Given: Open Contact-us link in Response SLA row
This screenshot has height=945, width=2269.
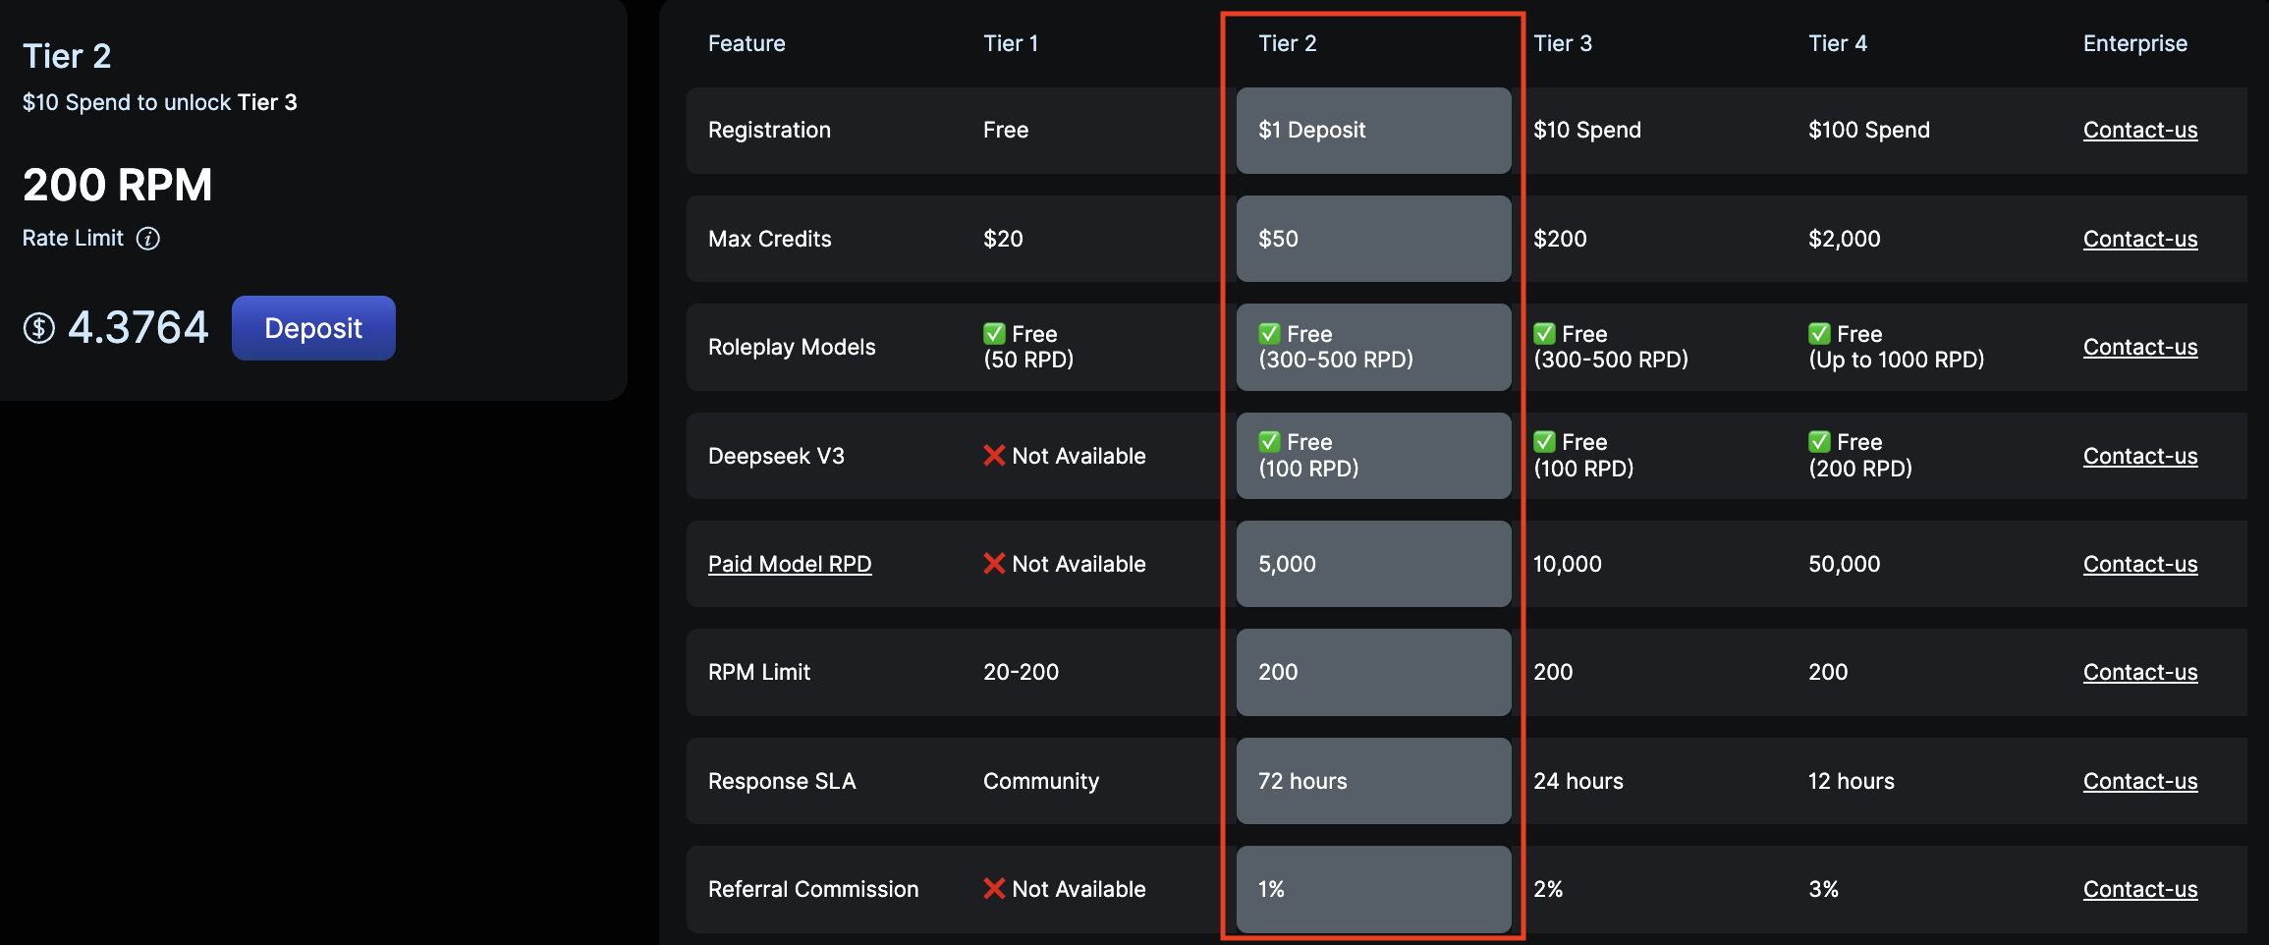Looking at the screenshot, I should (2140, 781).
